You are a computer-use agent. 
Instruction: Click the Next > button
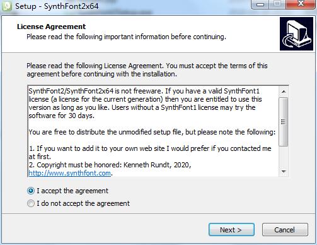(x=231, y=230)
